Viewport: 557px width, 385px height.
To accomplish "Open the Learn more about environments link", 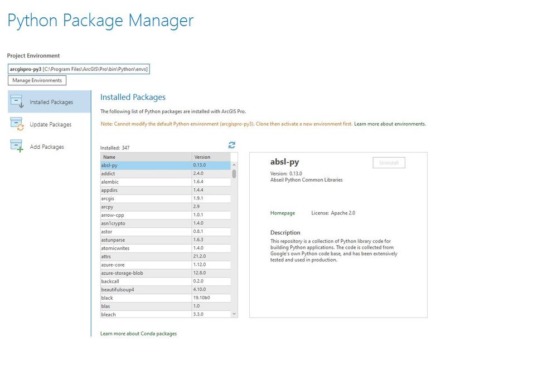I will pyautogui.click(x=390, y=124).
